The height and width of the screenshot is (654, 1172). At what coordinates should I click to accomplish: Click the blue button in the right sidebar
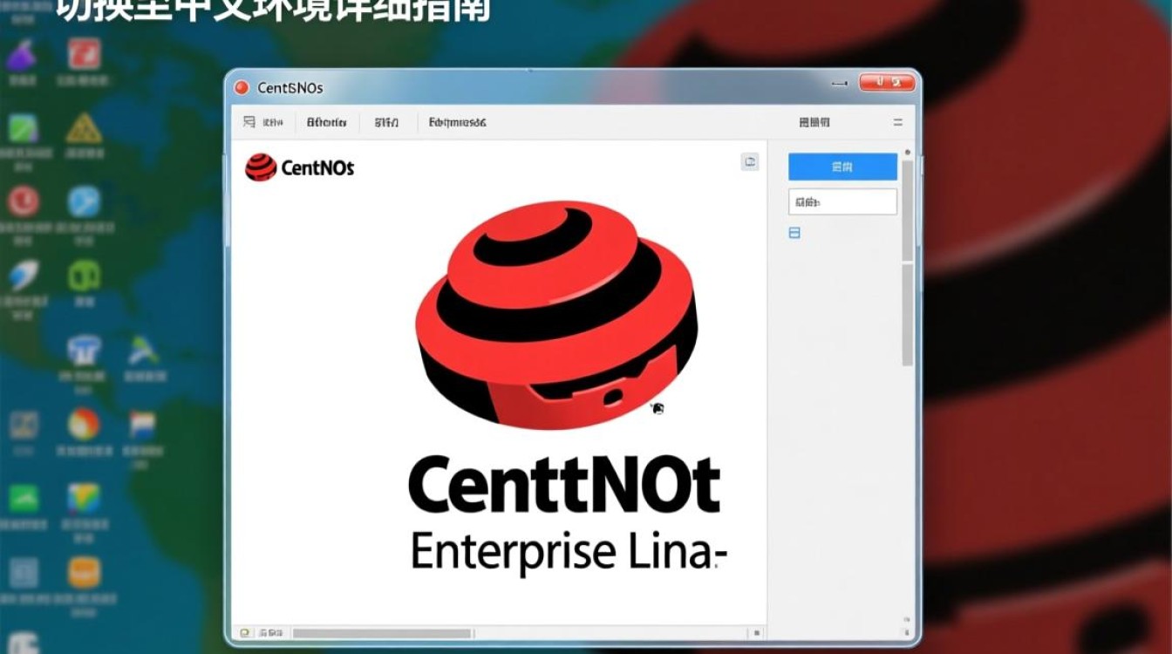point(842,167)
